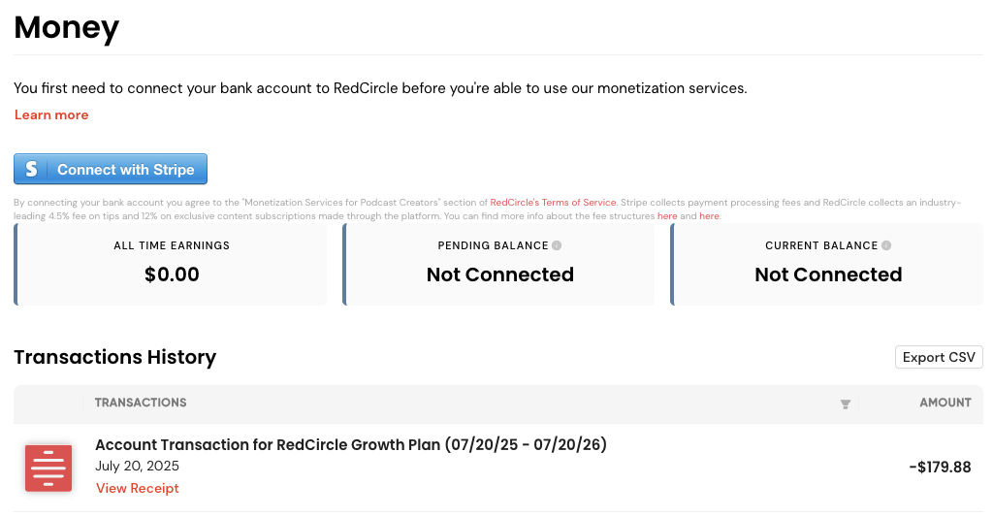Follow the Learn more link

click(x=51, y=114)
